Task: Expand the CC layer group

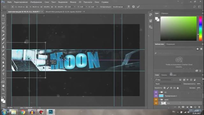Action: [x=159, y=92]
